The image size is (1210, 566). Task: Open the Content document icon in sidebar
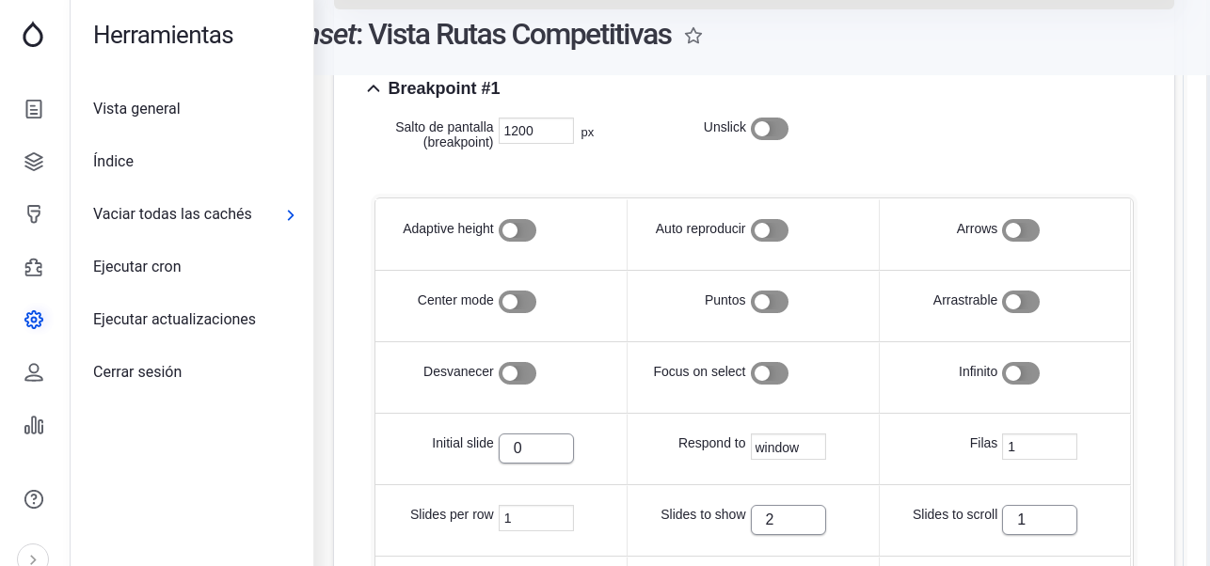click(x=34, y=109)
